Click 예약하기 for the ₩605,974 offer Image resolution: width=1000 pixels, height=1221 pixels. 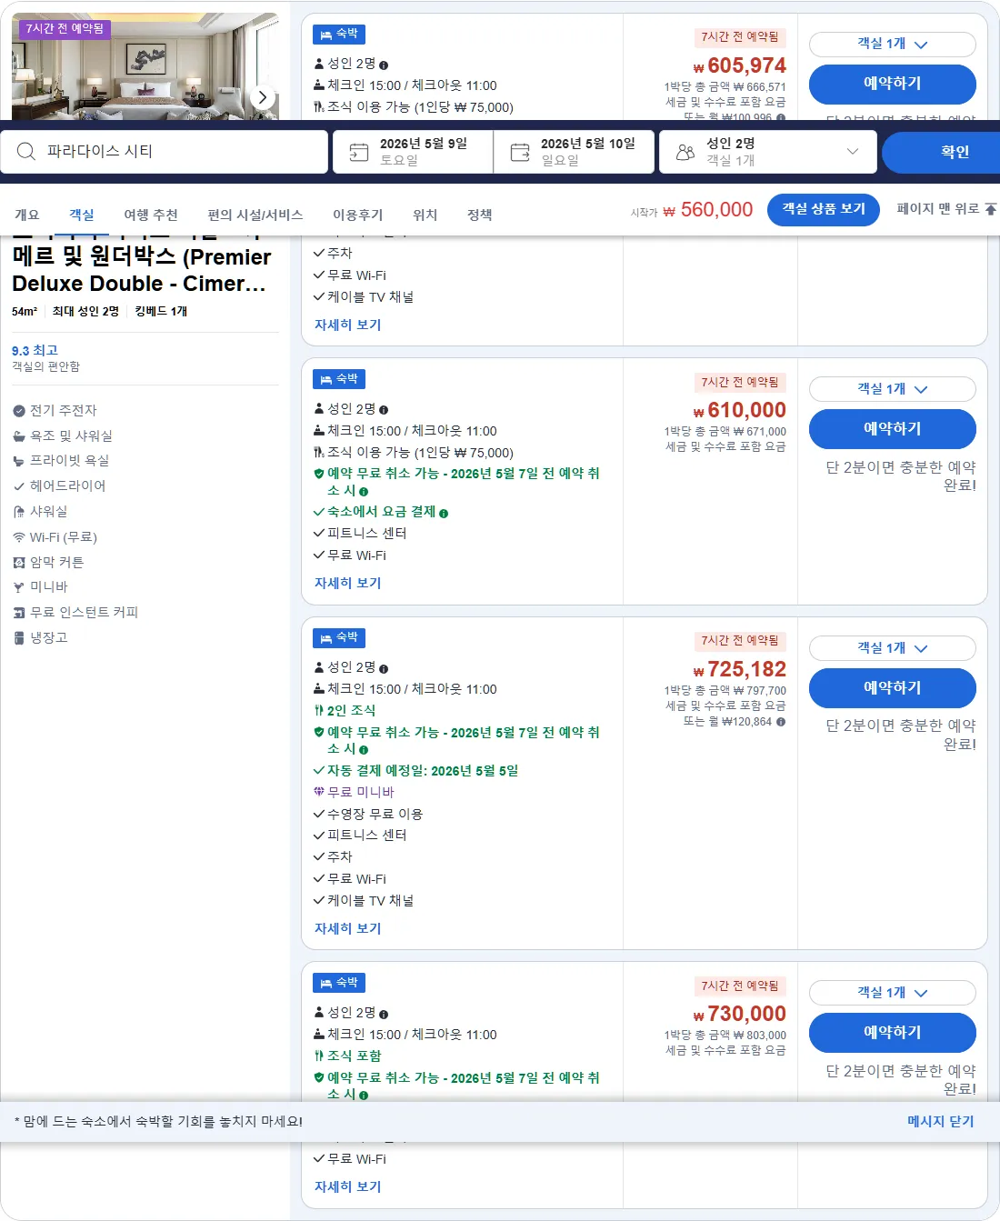[x=893, y=84]
